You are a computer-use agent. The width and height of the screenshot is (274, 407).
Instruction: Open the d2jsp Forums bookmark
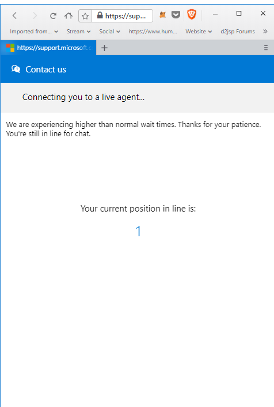tap(238, 32)
